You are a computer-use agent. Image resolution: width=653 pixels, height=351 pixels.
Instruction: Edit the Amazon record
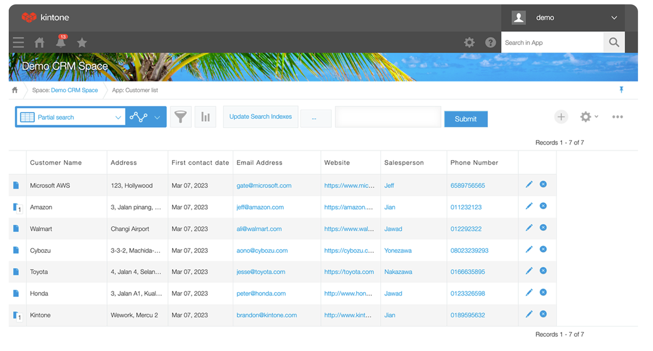529,206
